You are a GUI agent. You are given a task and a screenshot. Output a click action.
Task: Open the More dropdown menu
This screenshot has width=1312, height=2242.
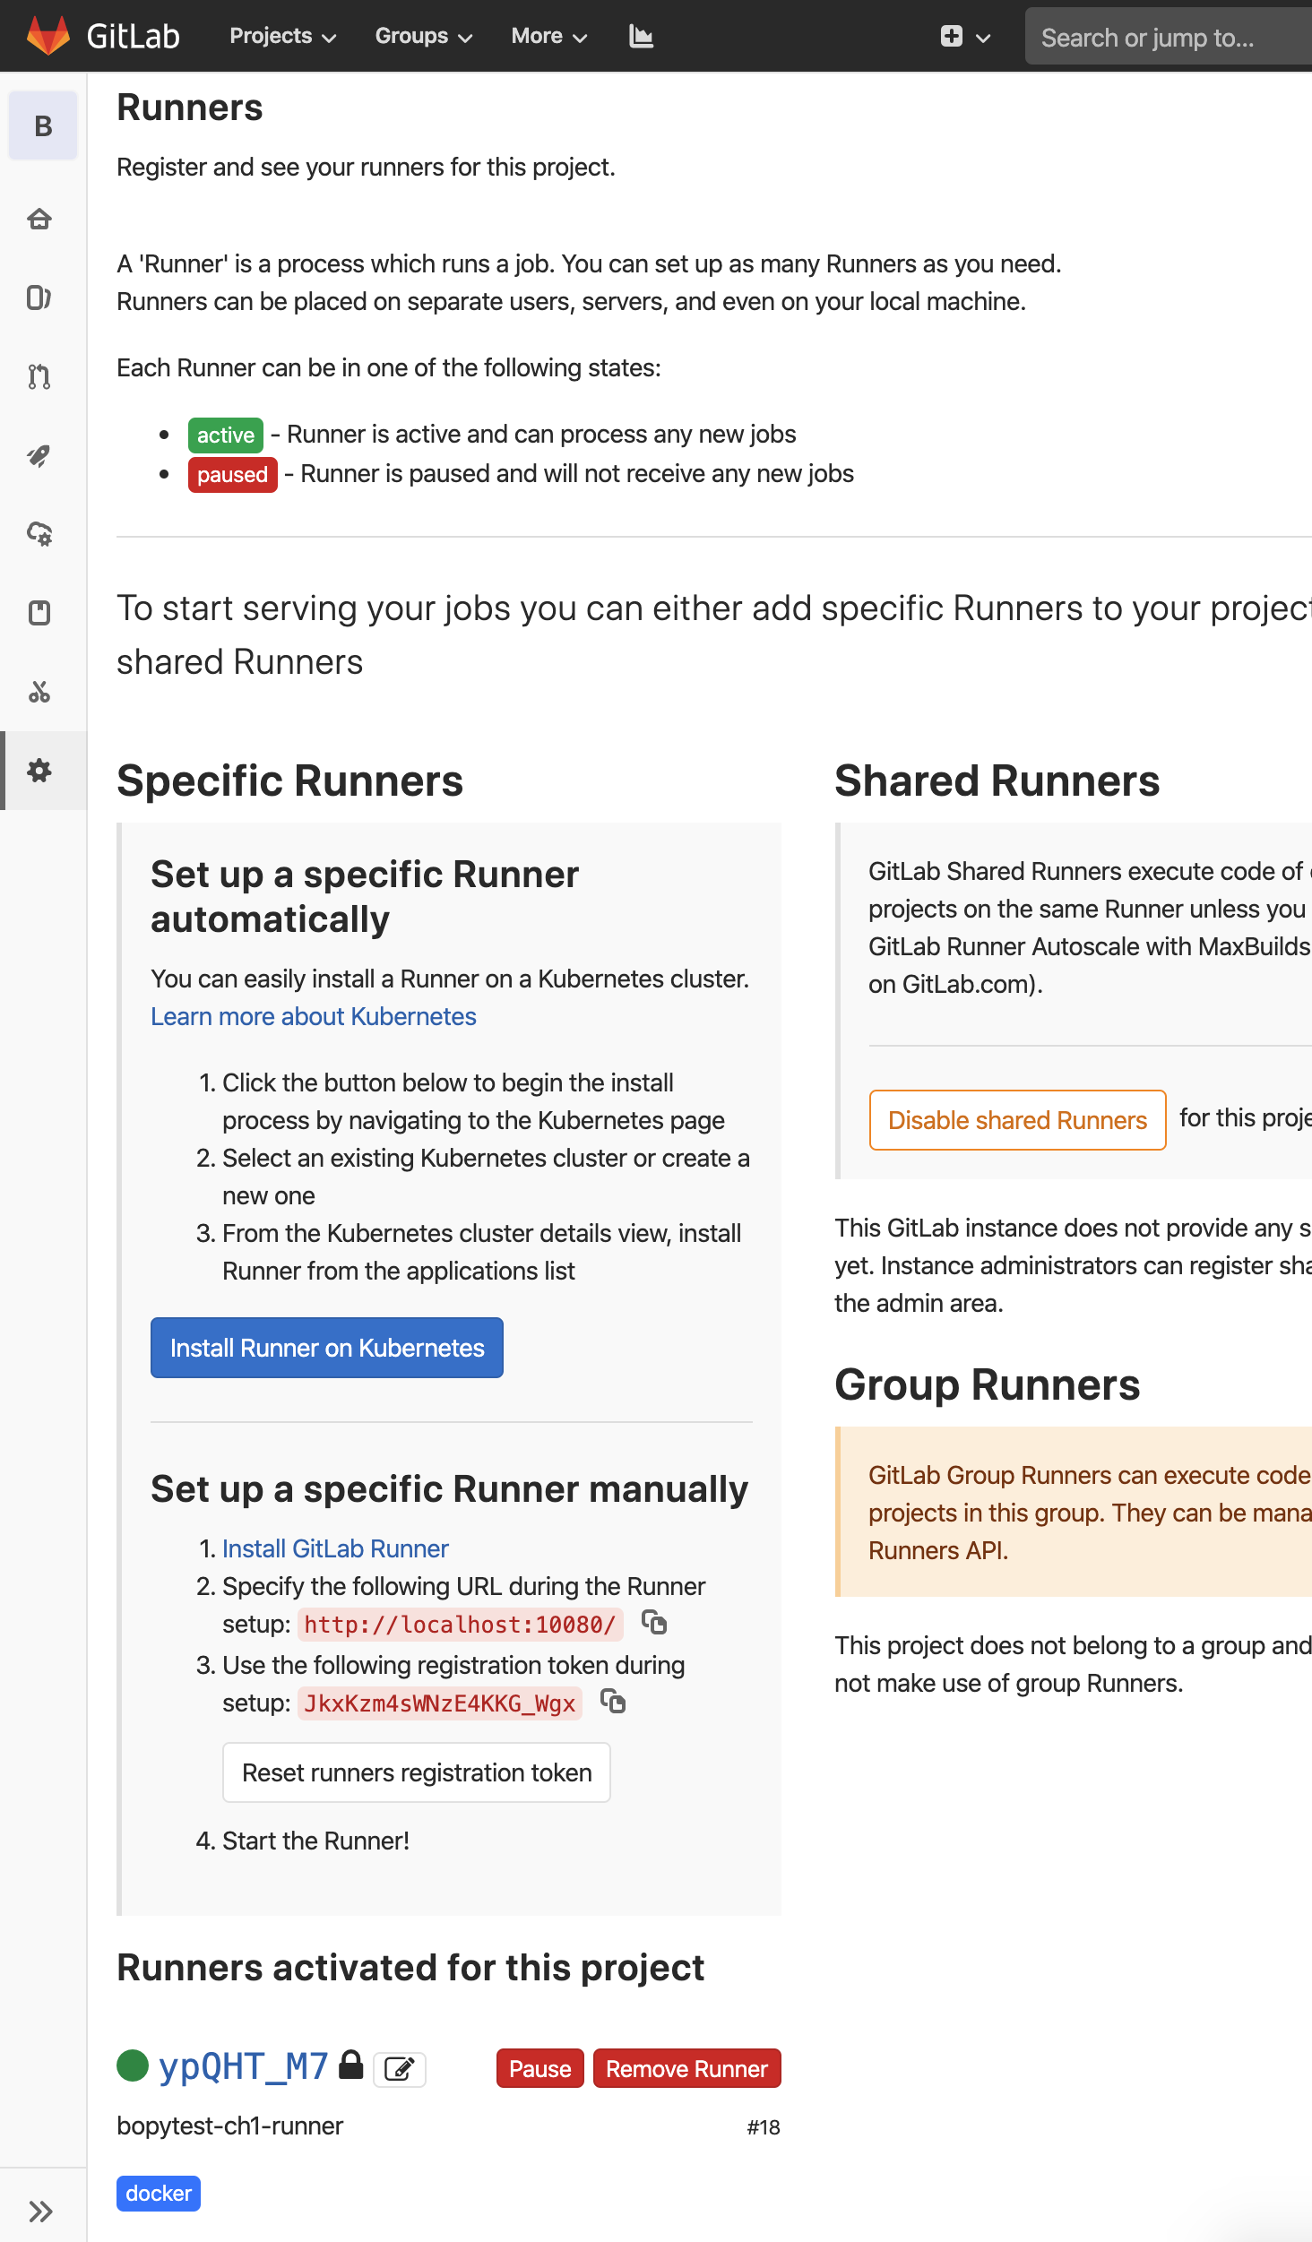pyautogui.click(x=549, y=36)
